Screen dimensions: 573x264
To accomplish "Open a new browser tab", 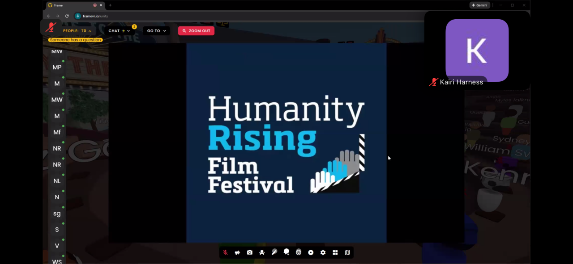I will 110,5.
